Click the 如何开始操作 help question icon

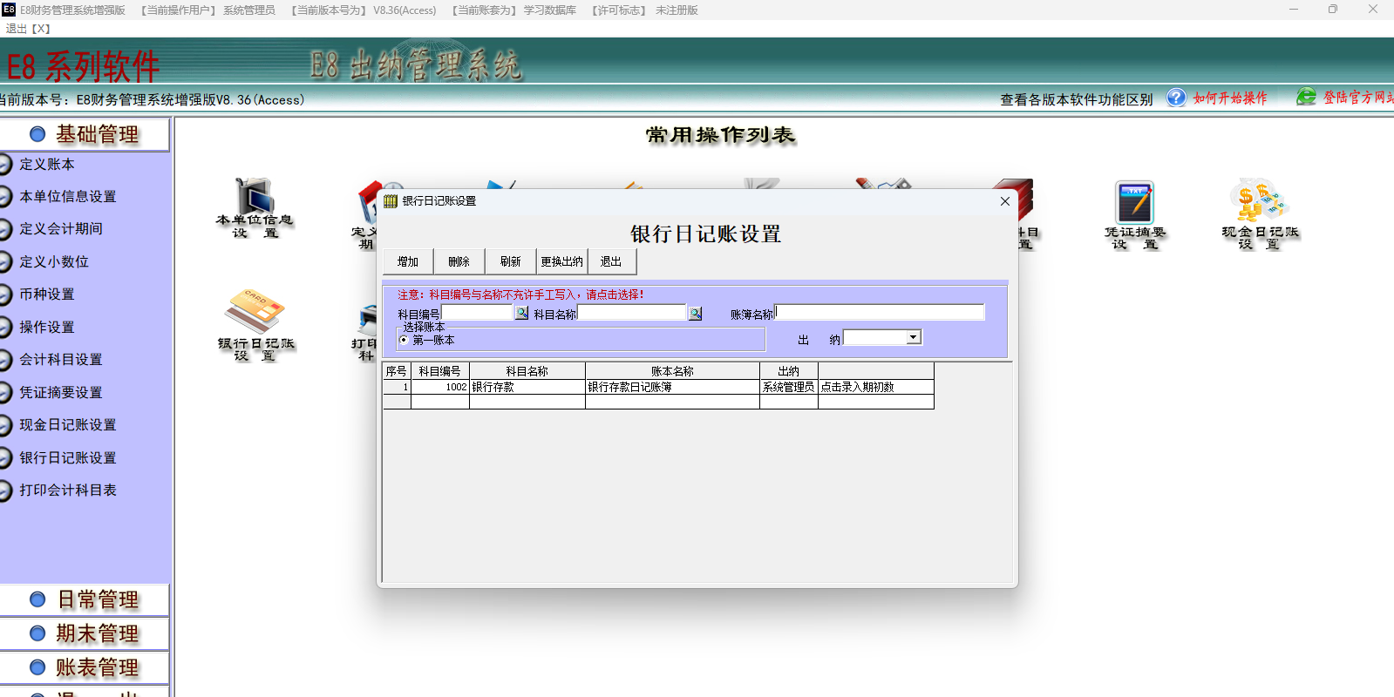coord(1176,98)
